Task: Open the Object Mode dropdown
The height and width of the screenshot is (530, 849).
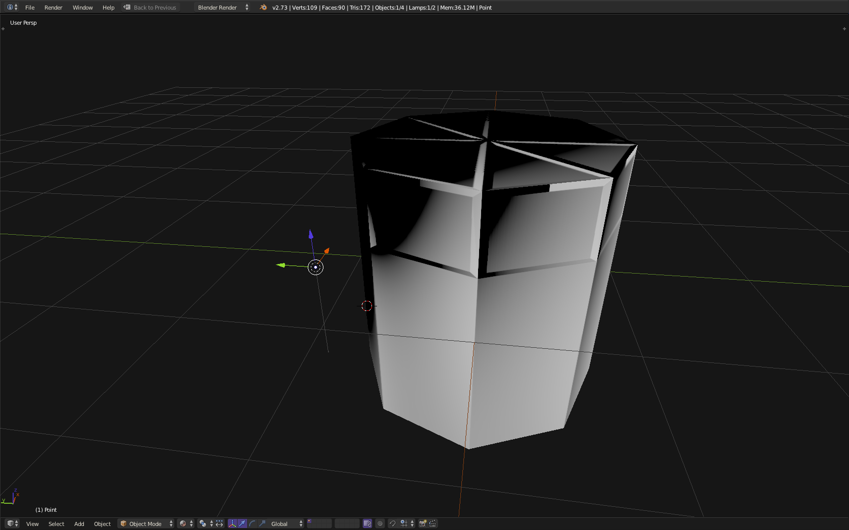Action: [x=146, y=523]
